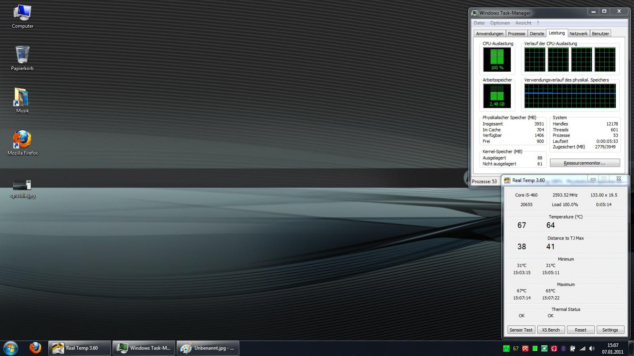Click the network signal bars tray icon

582,348
